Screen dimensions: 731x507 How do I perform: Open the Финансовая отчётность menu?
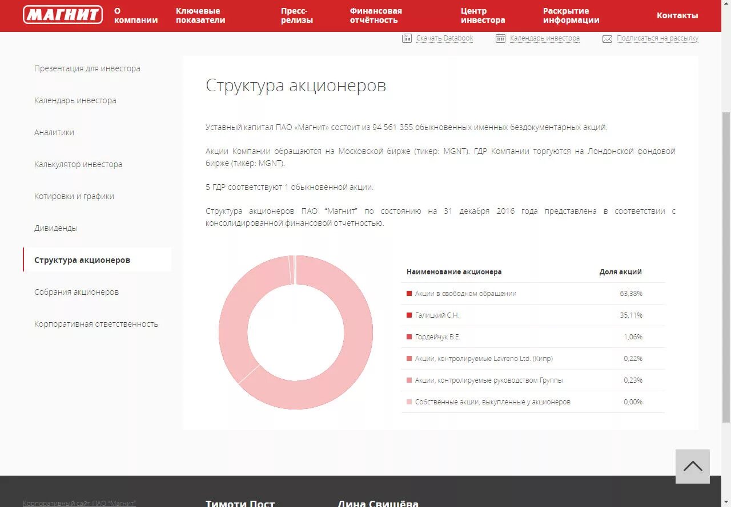(x=376, y=15)
